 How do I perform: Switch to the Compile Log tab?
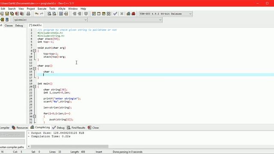pos(40,127)
